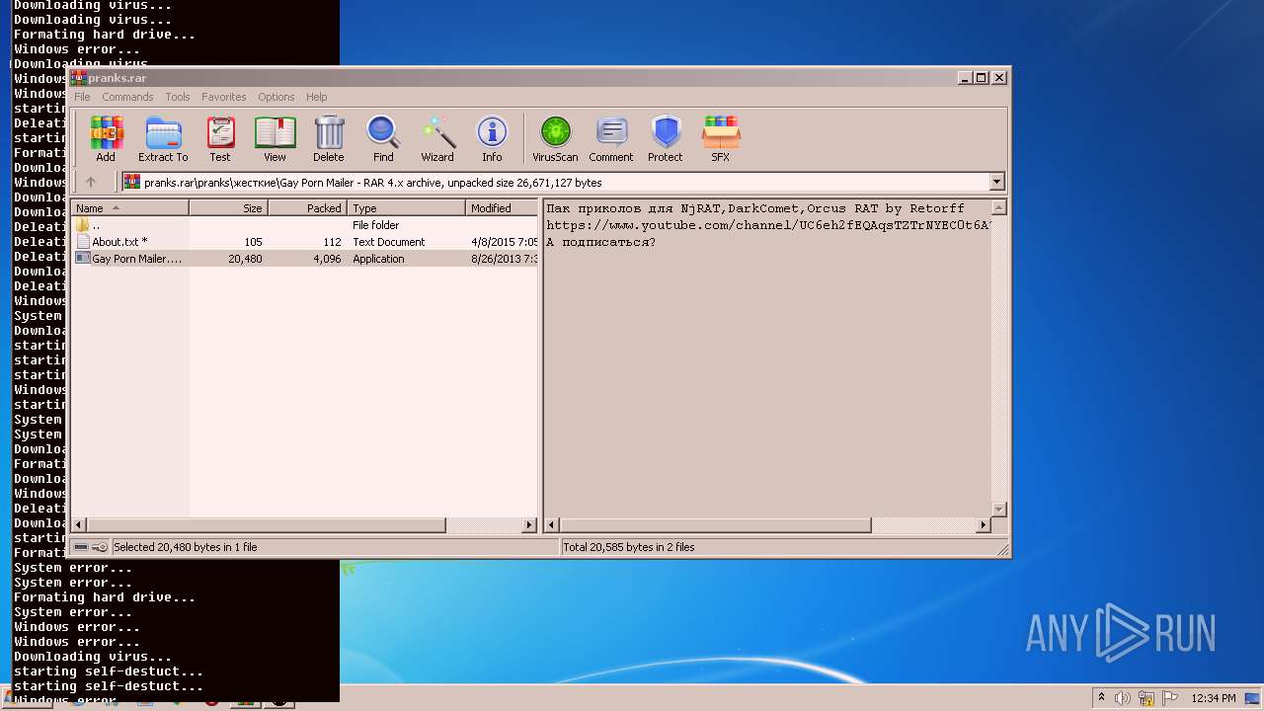Click 'Total 20,585 bytes in 2 files' status
Viewport: 1264px width, 711px height.
pos(629,547)
